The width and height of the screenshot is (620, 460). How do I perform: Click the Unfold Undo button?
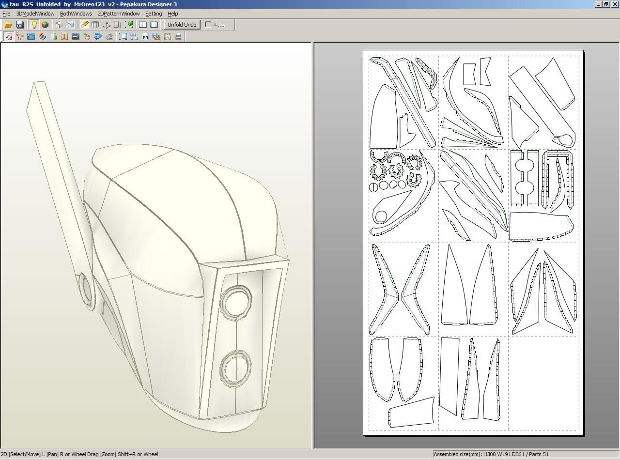(182, 25)
